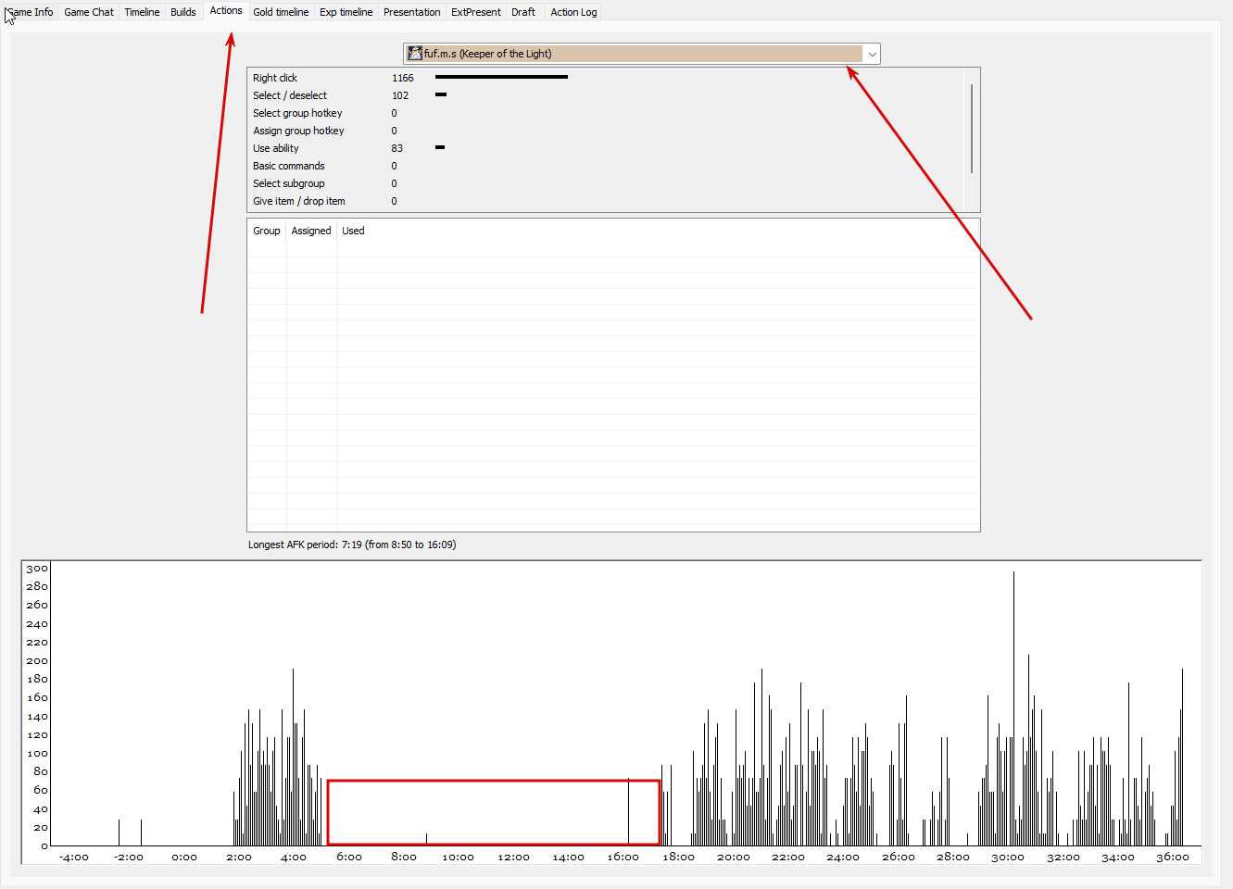
Task: Switch to the Builds tab
Action: [183, 12]
